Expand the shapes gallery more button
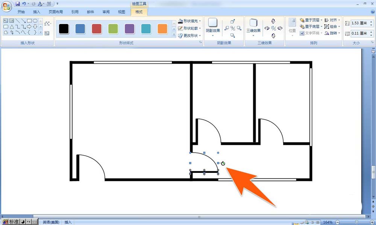This screenshot has width=376, height=225. click(41, 32)
